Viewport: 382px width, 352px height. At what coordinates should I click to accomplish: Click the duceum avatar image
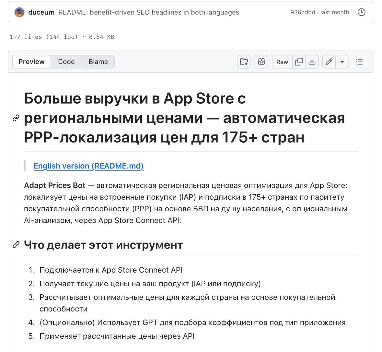[19, 12]
